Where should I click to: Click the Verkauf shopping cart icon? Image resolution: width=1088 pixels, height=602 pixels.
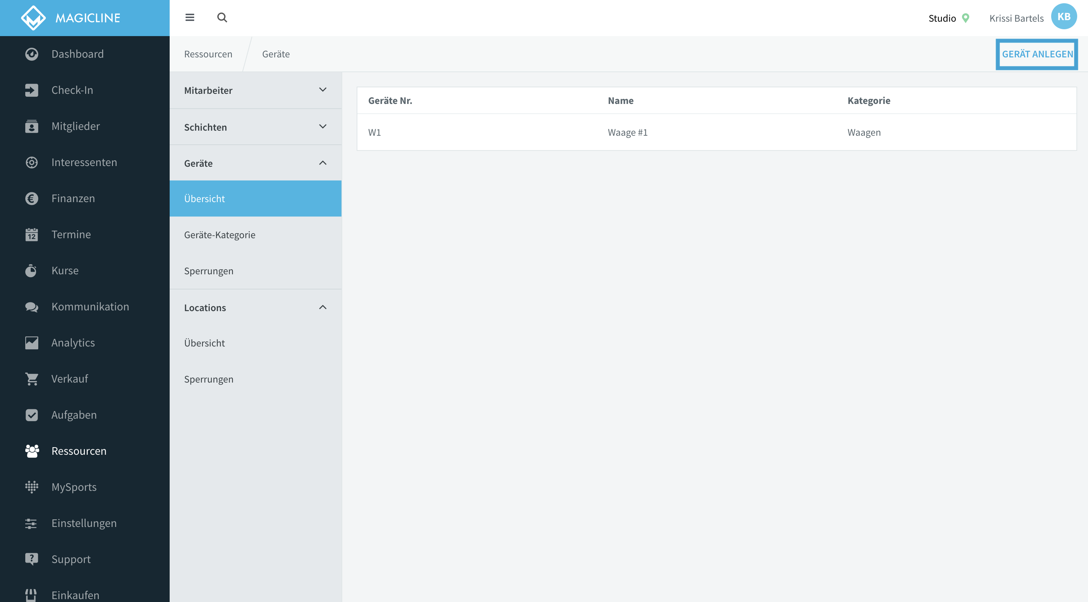tap(32, 379)
